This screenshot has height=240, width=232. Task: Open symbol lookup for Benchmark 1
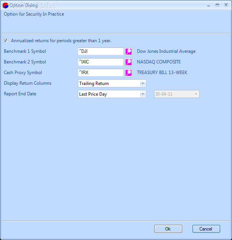[129, 51]
